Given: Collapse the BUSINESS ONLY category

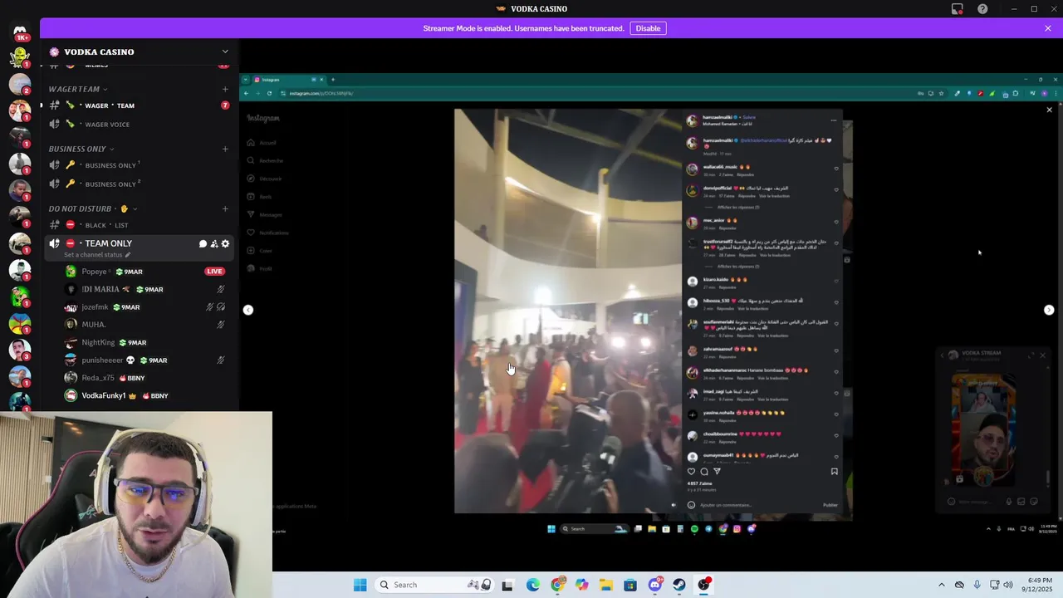Looking at the screenshot, I should point(81,149).
